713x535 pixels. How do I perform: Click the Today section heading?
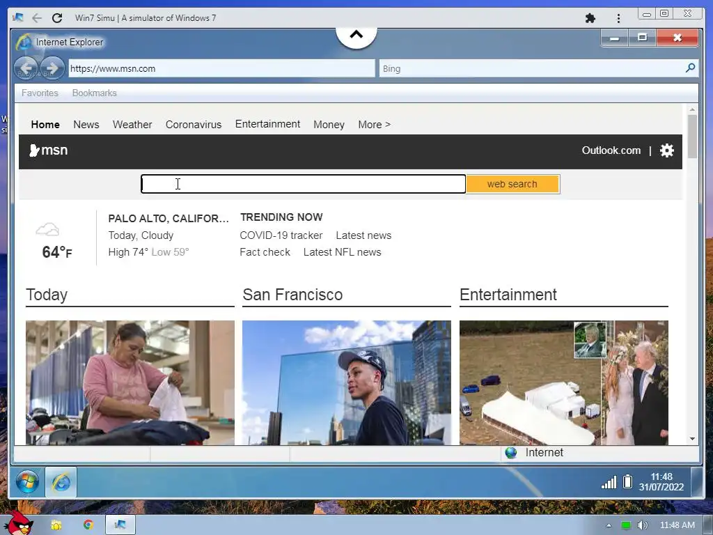[x=47, y=295]
